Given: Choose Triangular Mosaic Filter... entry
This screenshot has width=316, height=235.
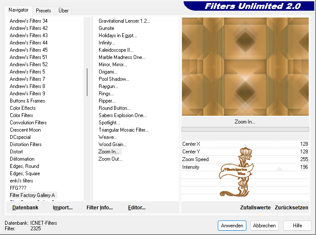Looking at the screenshot, I should [x=124, y=130].
